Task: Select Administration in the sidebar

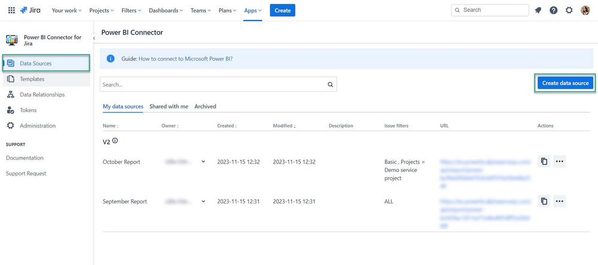Action: point(47,126)
